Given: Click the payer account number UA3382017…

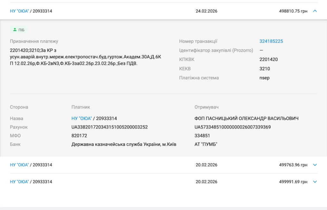Looking at the screenshot, I should [110, 127].
